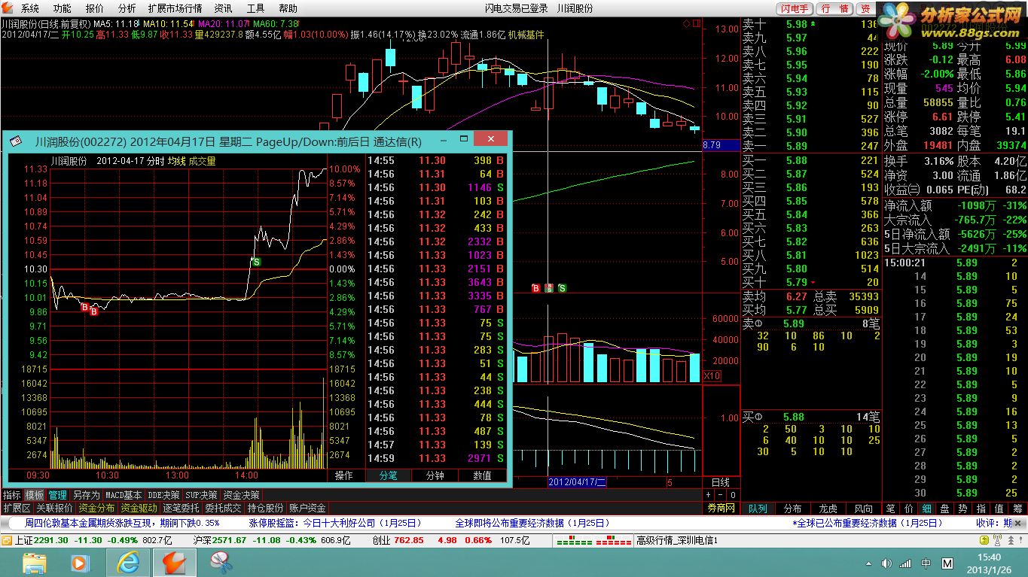Click the yellow status icon after 深圳电信1
Screen dimensions: 1028x577
983,540
